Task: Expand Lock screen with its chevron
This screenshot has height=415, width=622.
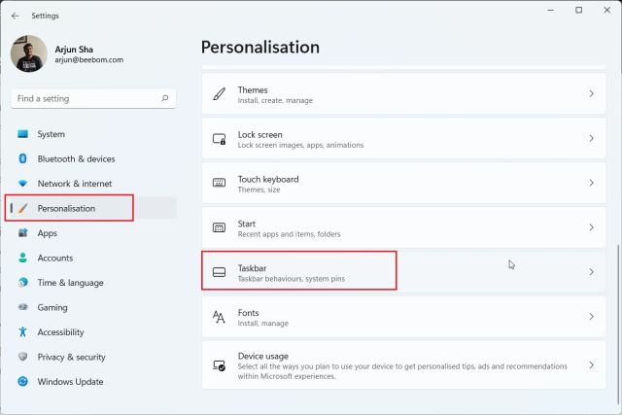Action: tap(591, 138)
